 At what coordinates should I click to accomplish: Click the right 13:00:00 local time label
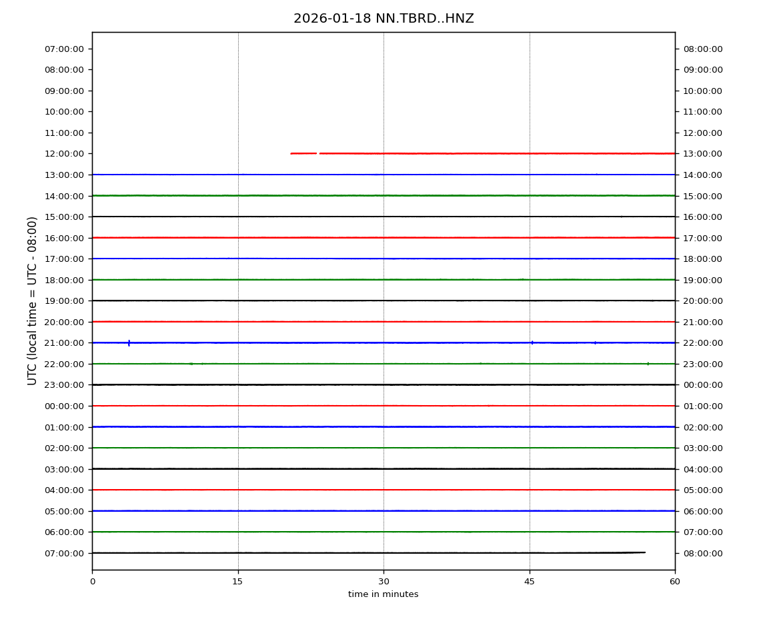[702, 153]
